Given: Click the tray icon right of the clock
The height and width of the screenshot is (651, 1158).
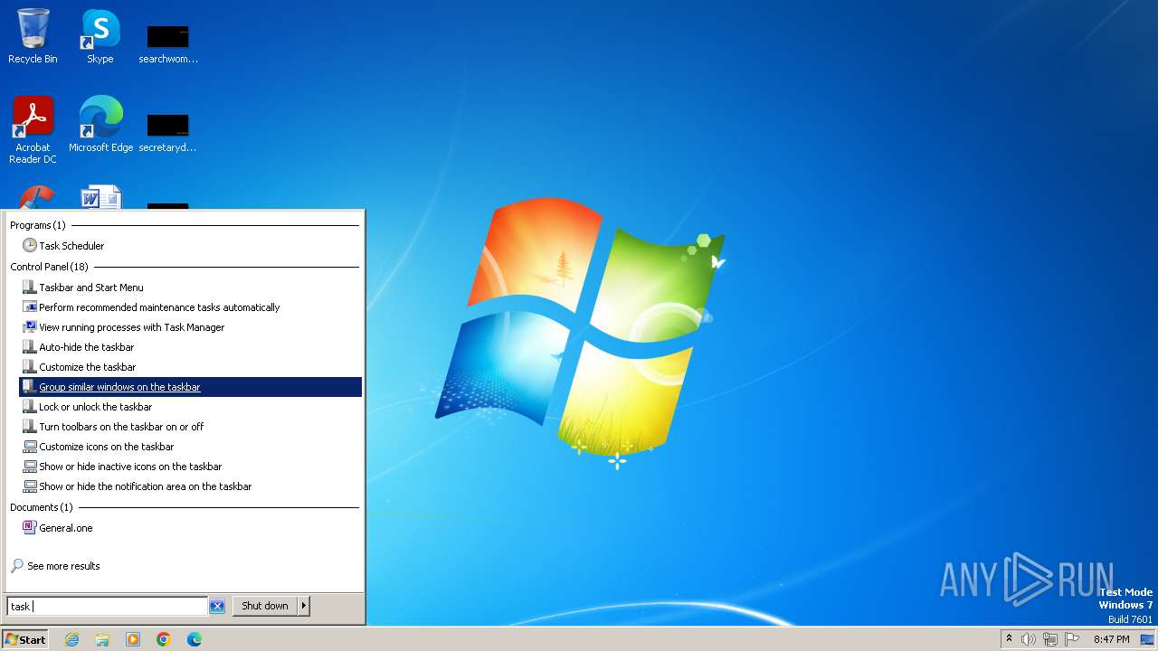Looking at the screenshot, I should 1147,639.
